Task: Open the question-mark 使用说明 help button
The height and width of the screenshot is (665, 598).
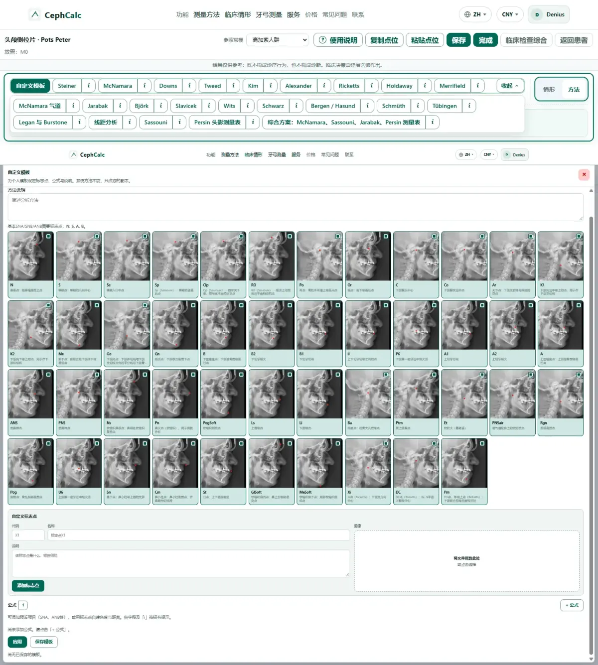Action: (338, 40)
